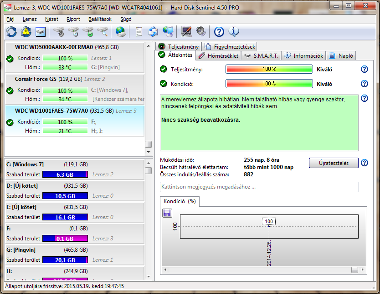Click the globe with monitor toolbar icon
This screenshot has height=294, width=380.
point(168,32)
